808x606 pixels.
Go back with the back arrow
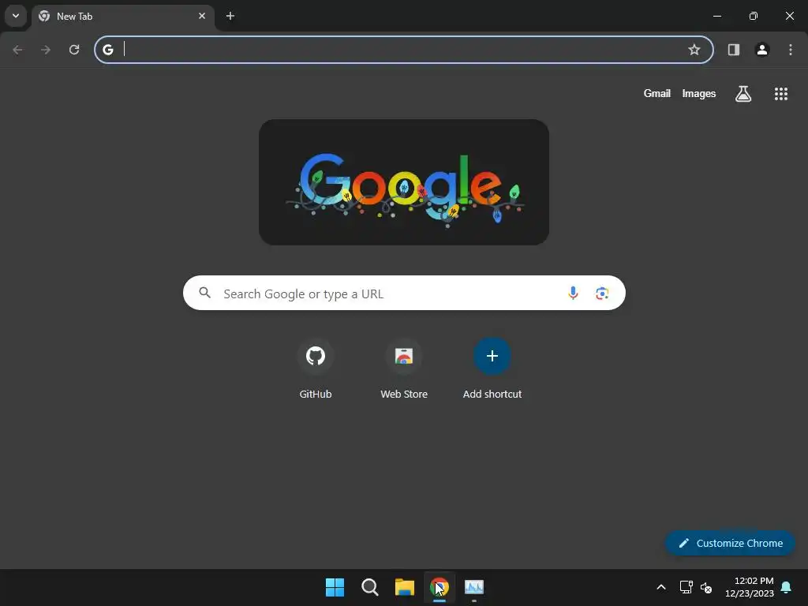click(17, 50)
